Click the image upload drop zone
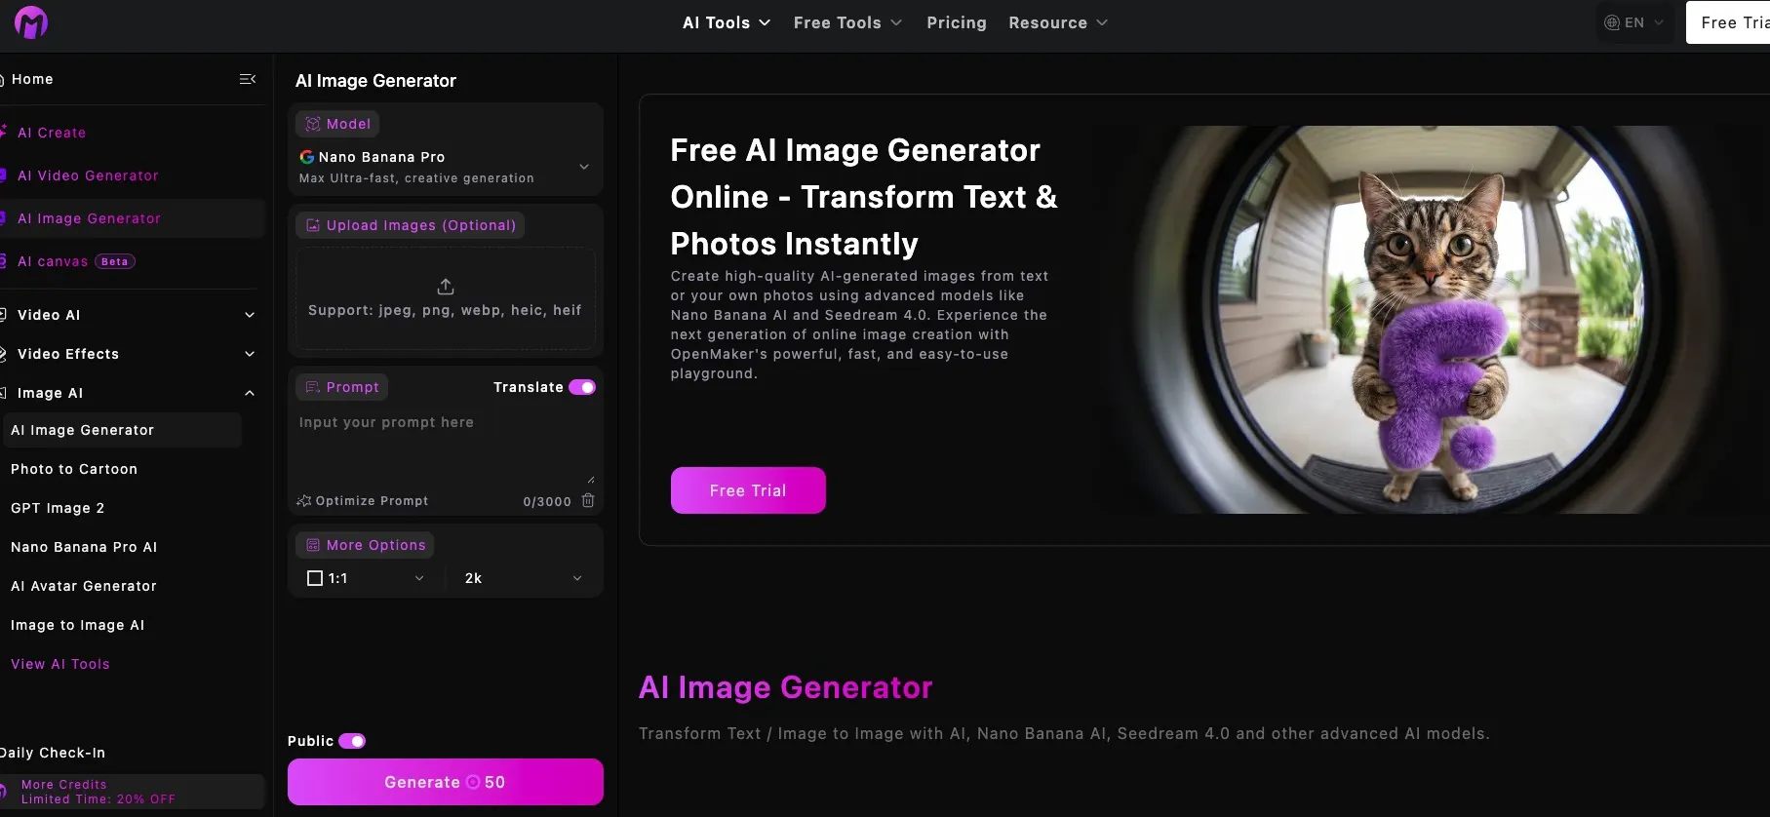 pyautogui.click(x=446, y=298)
